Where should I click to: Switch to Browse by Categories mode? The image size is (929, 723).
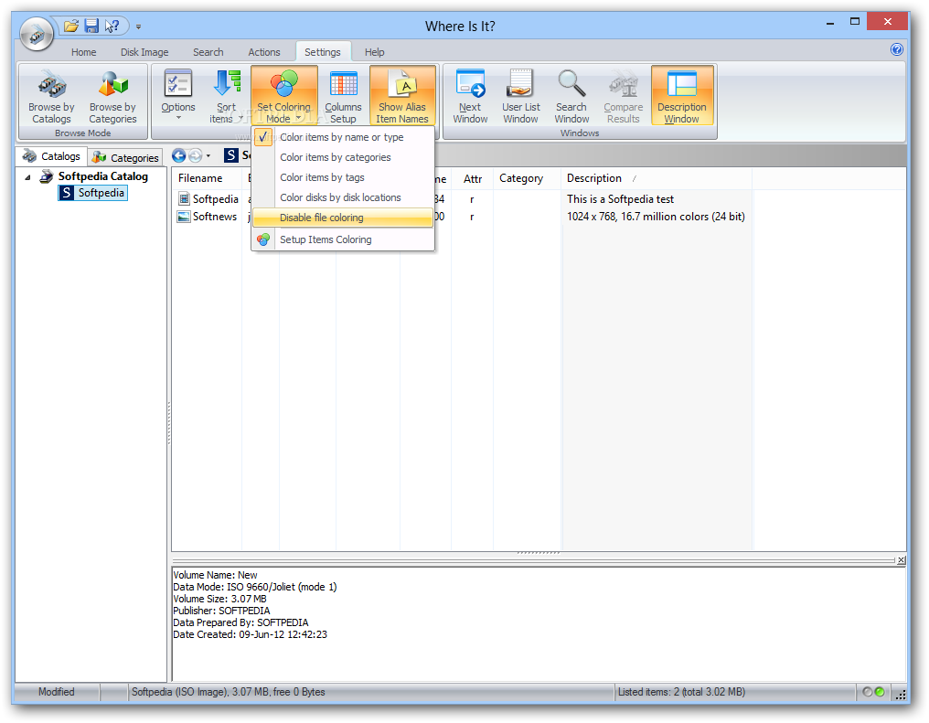pos(112,97)
